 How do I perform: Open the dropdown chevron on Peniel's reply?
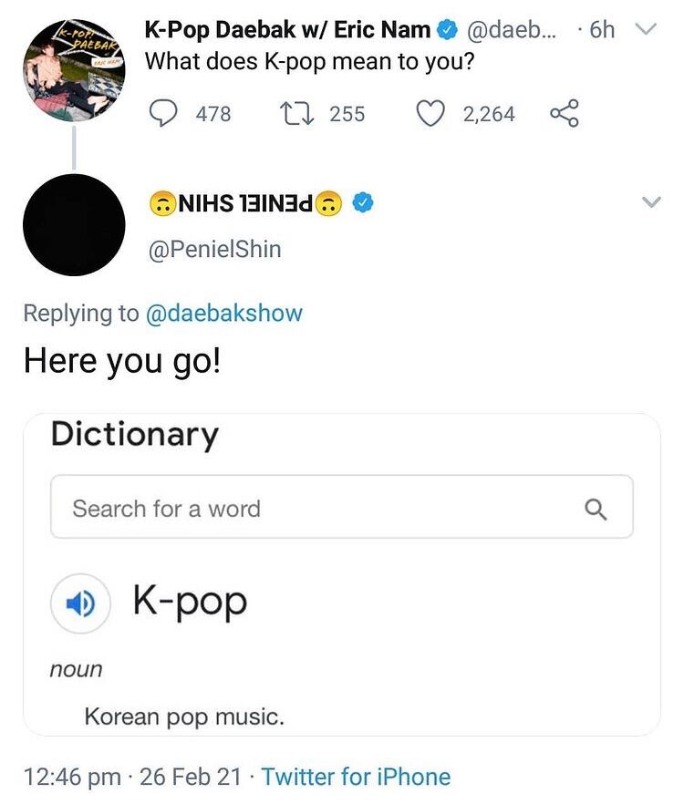[652, 201]
